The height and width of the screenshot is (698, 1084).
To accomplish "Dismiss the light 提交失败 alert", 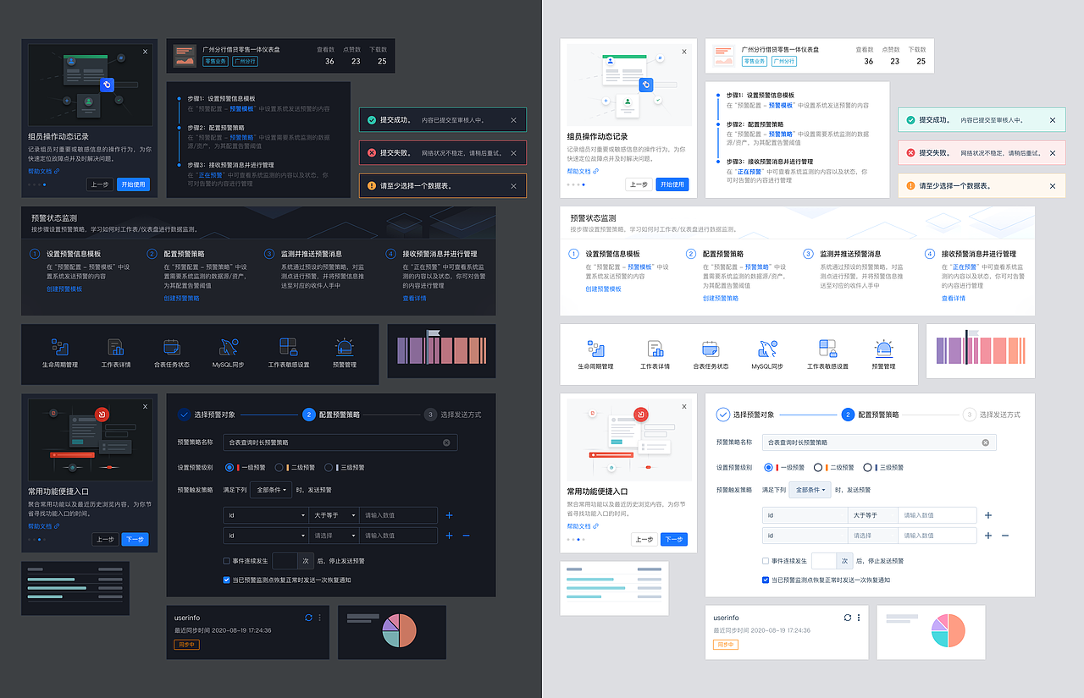I will [1053, 153].
